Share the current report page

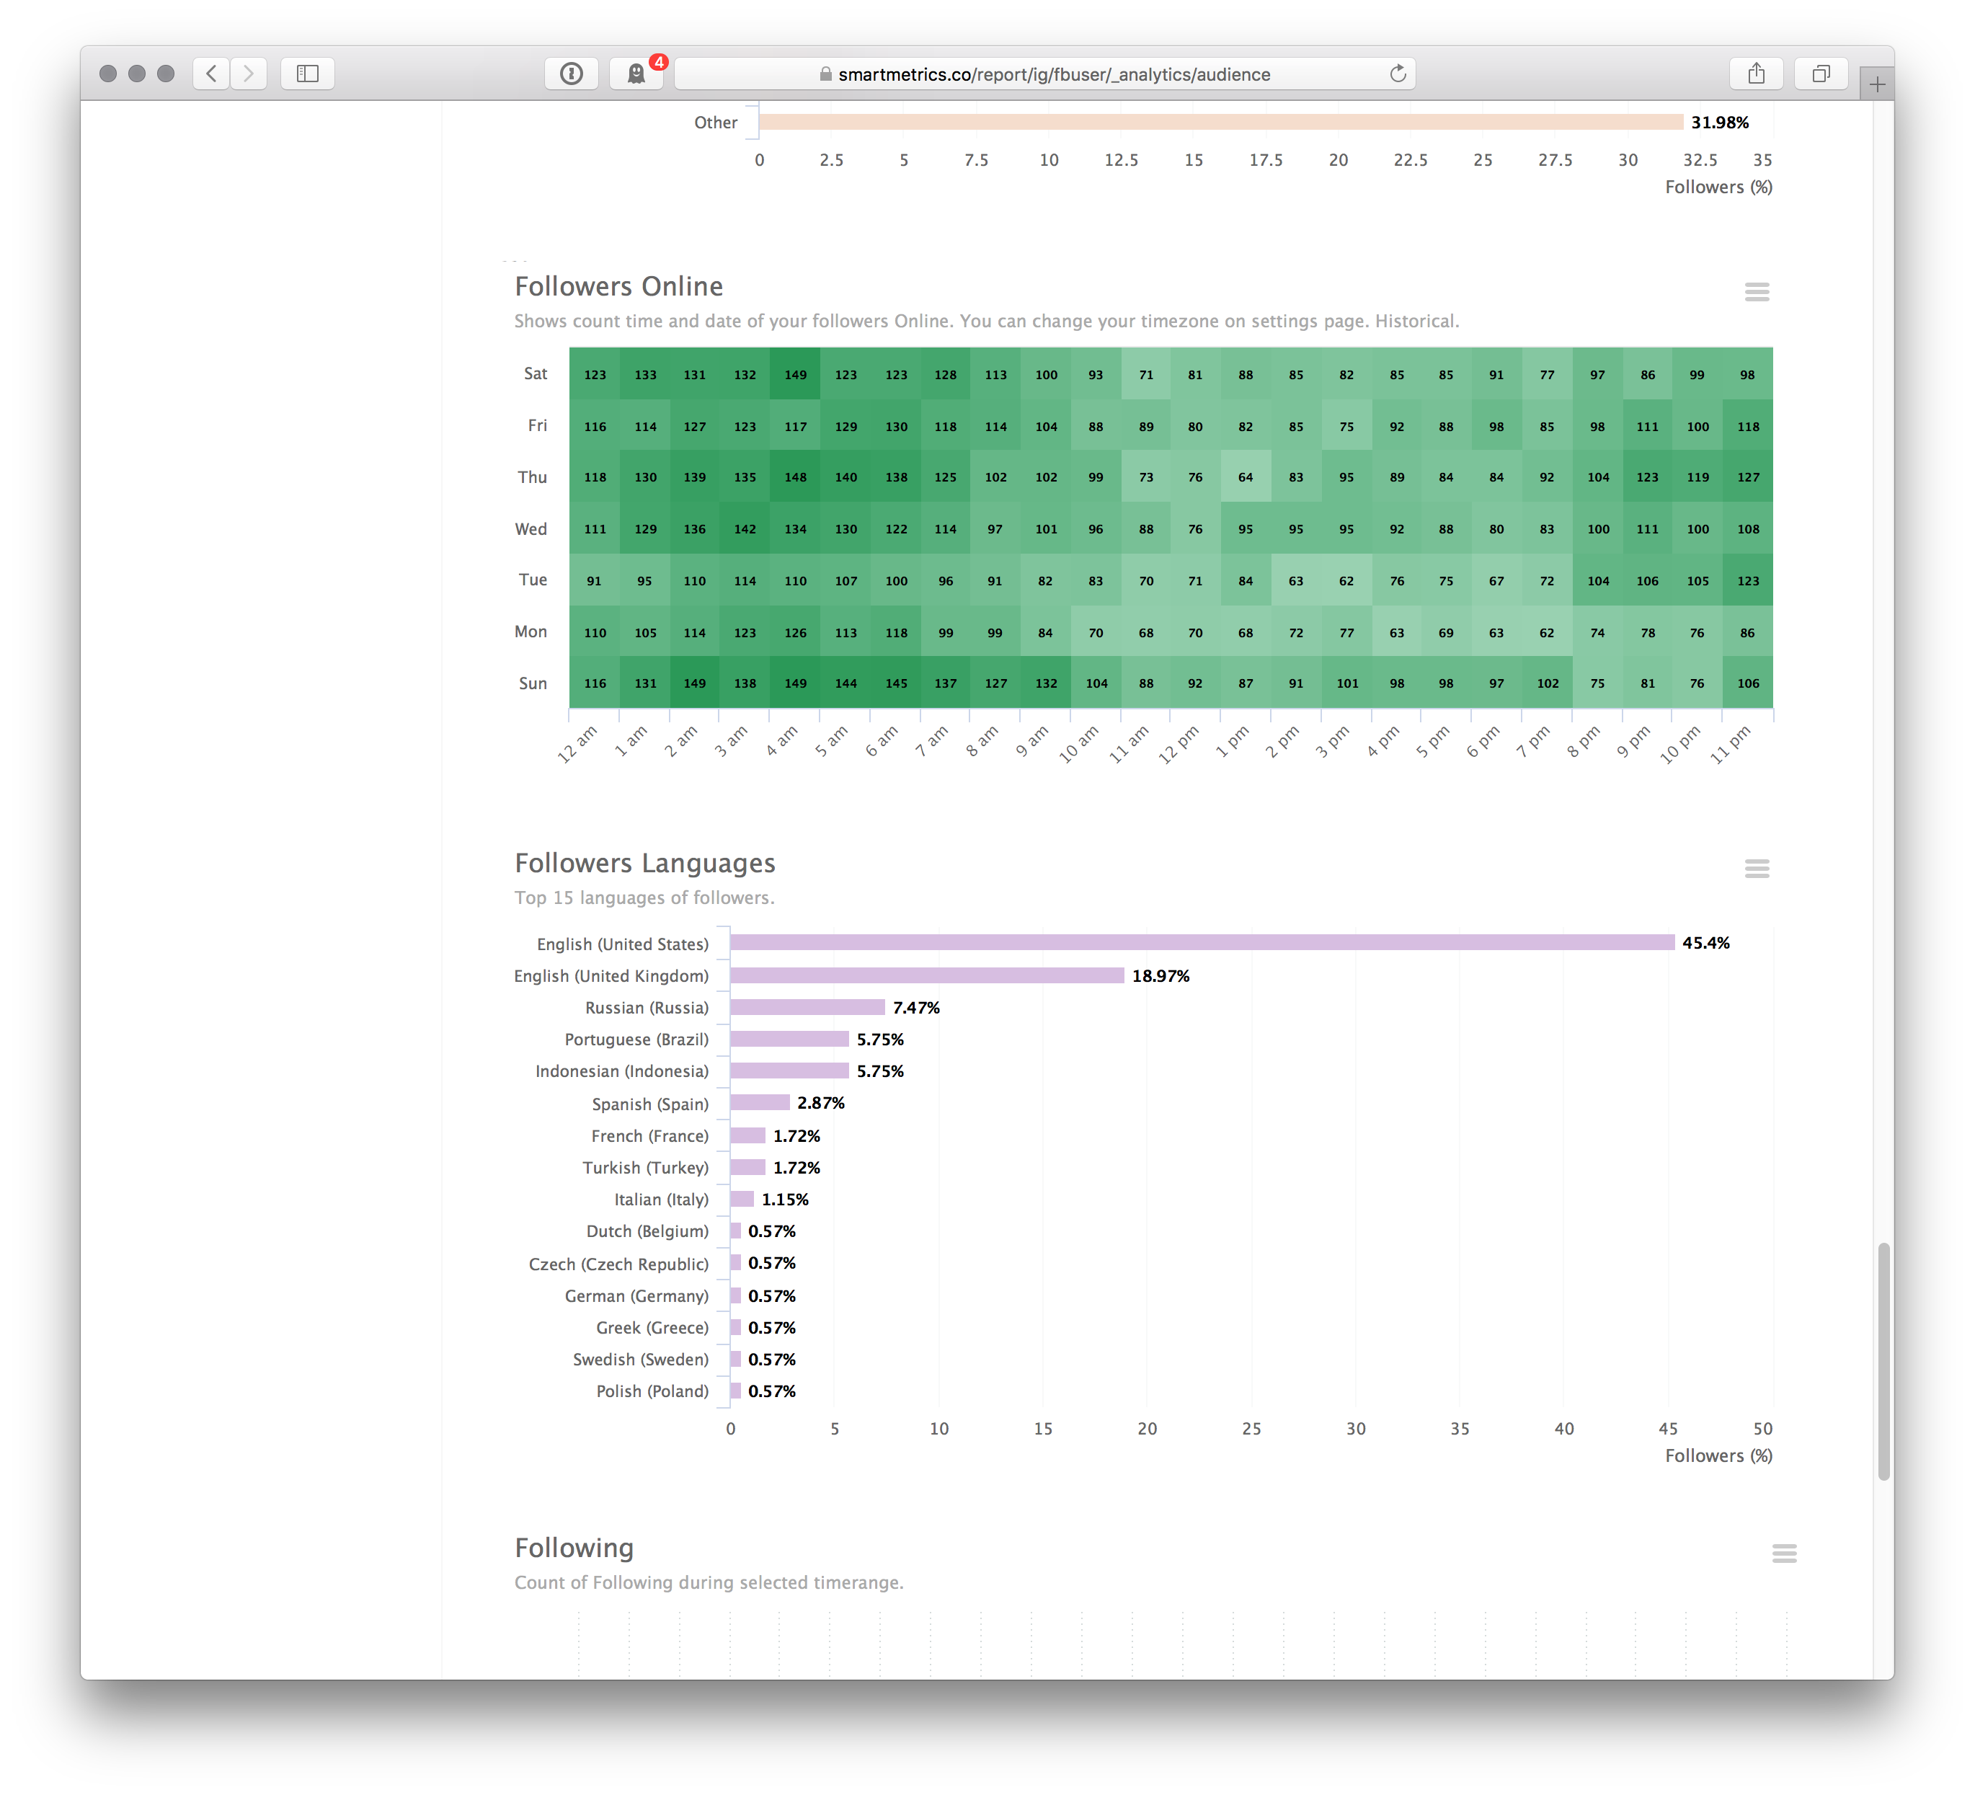1757,74
